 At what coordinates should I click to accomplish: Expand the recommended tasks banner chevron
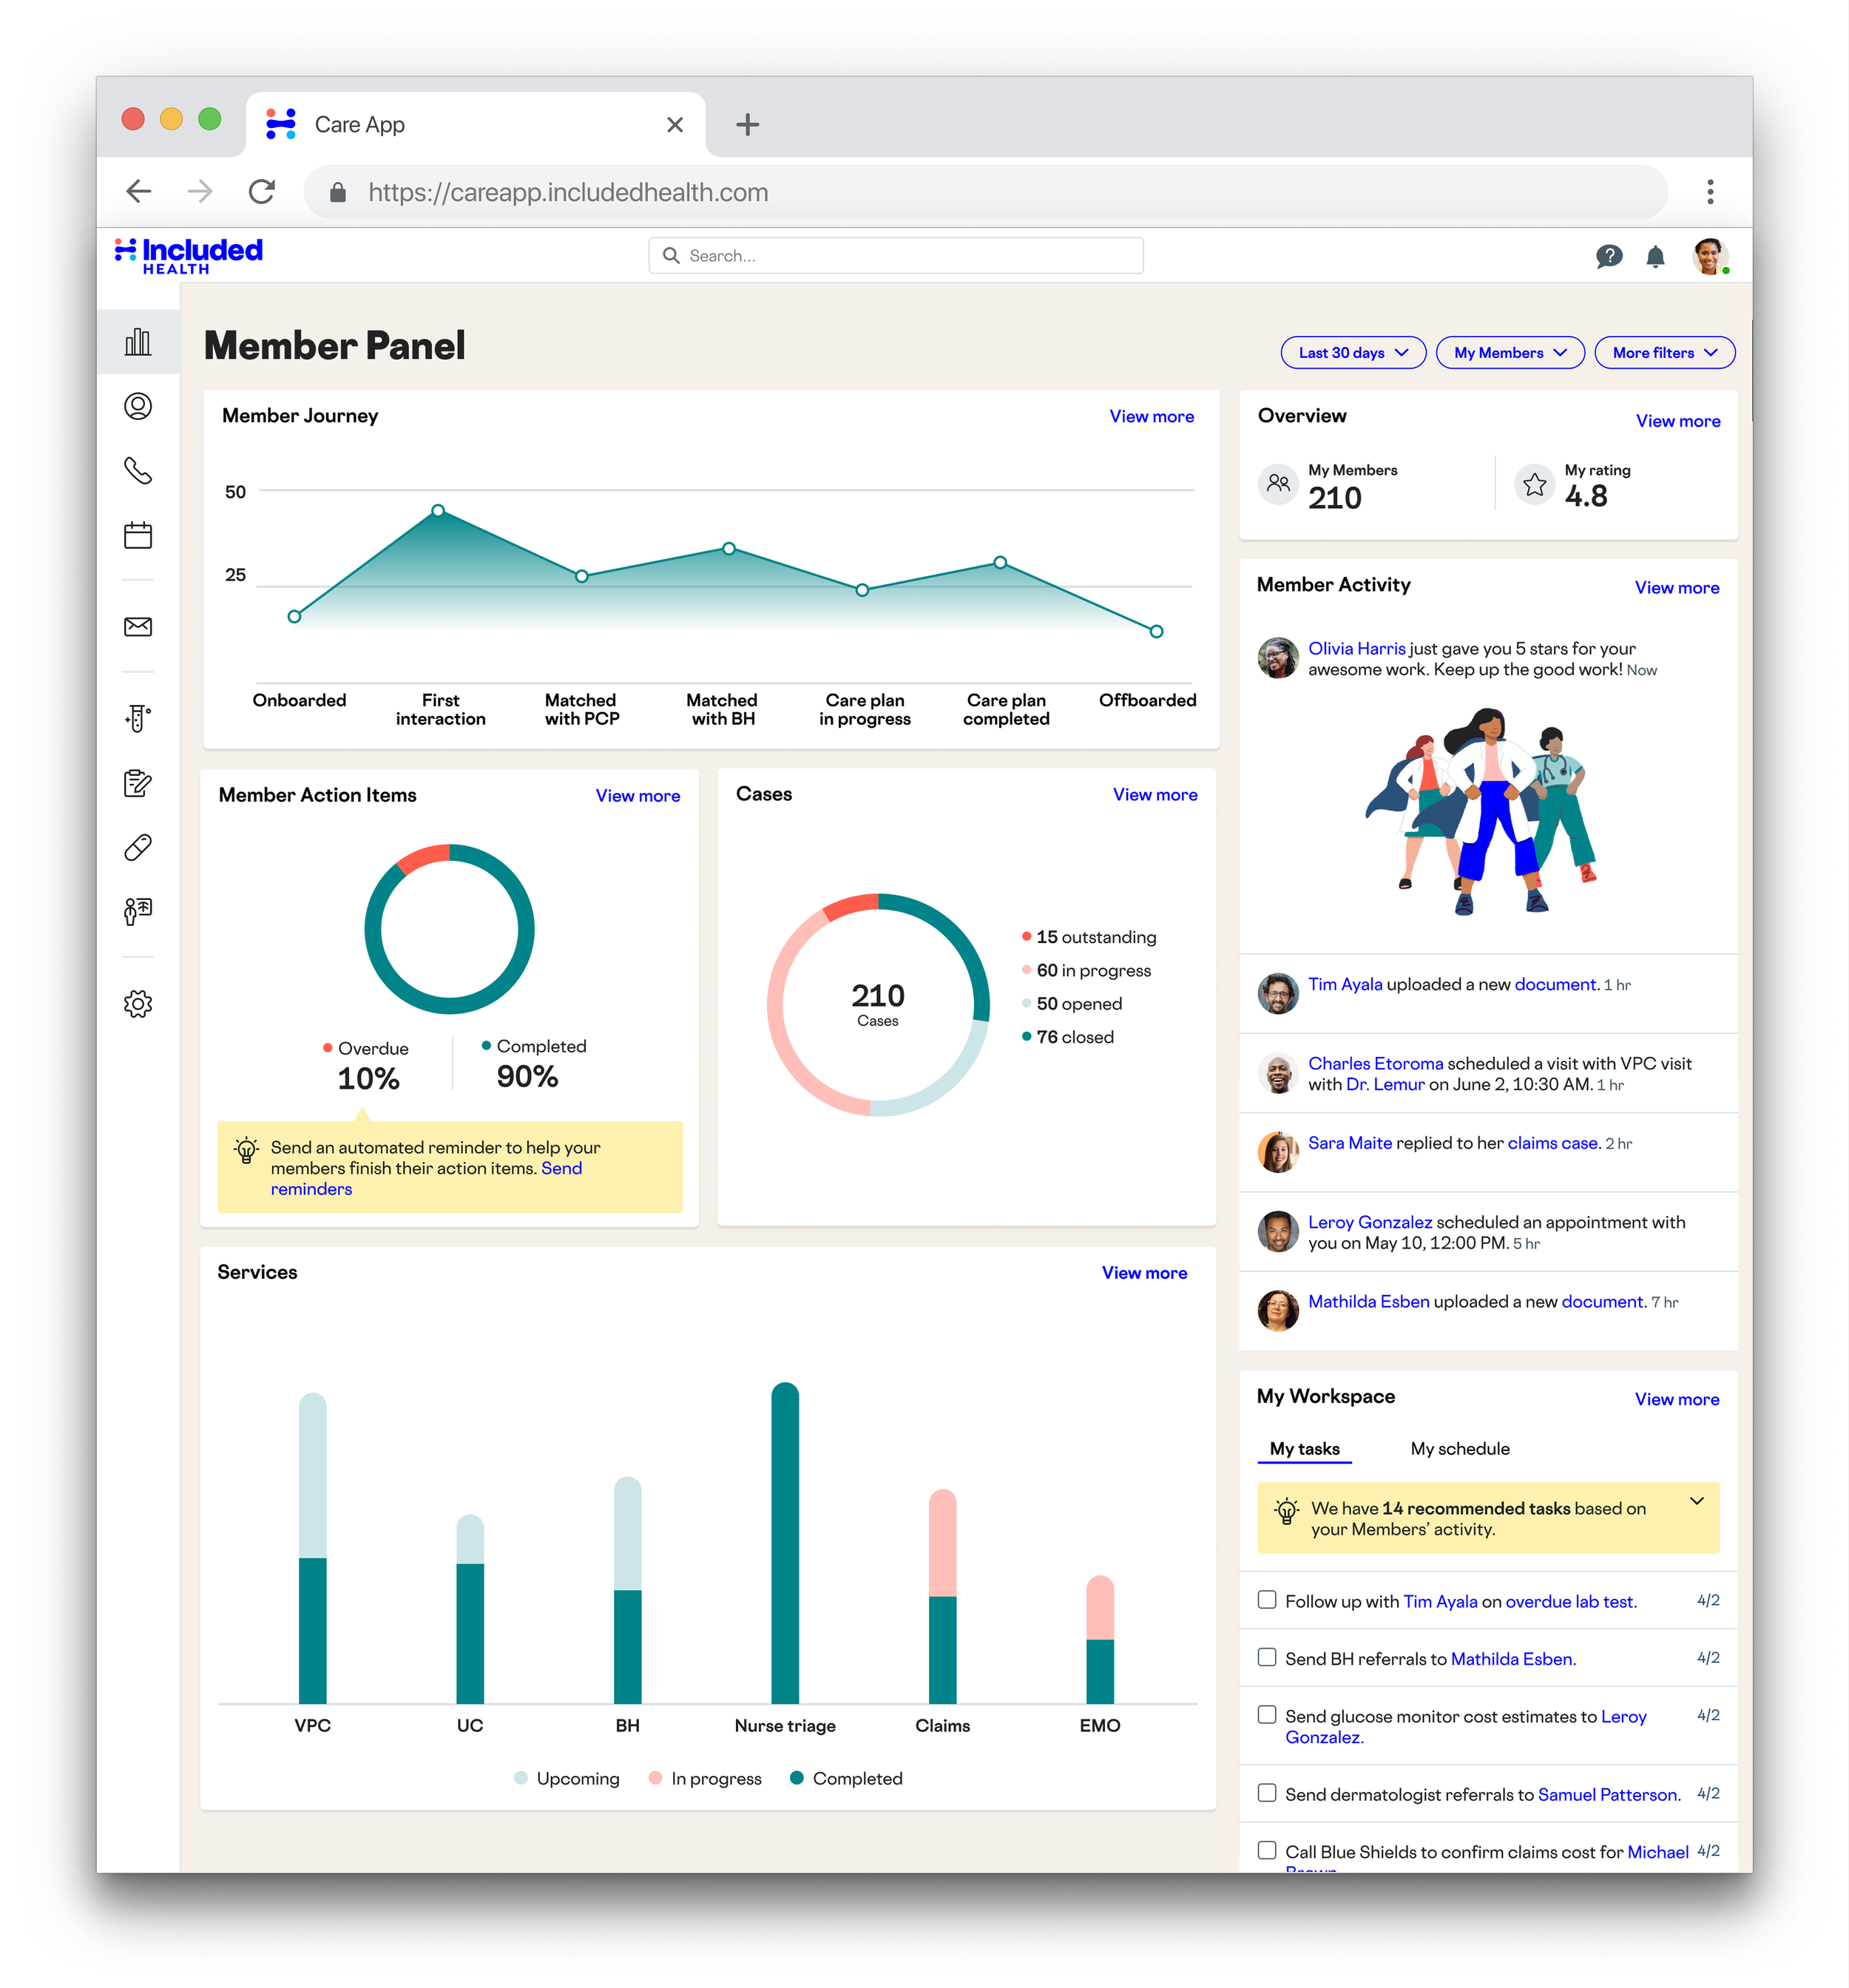pos(1696,1501)
